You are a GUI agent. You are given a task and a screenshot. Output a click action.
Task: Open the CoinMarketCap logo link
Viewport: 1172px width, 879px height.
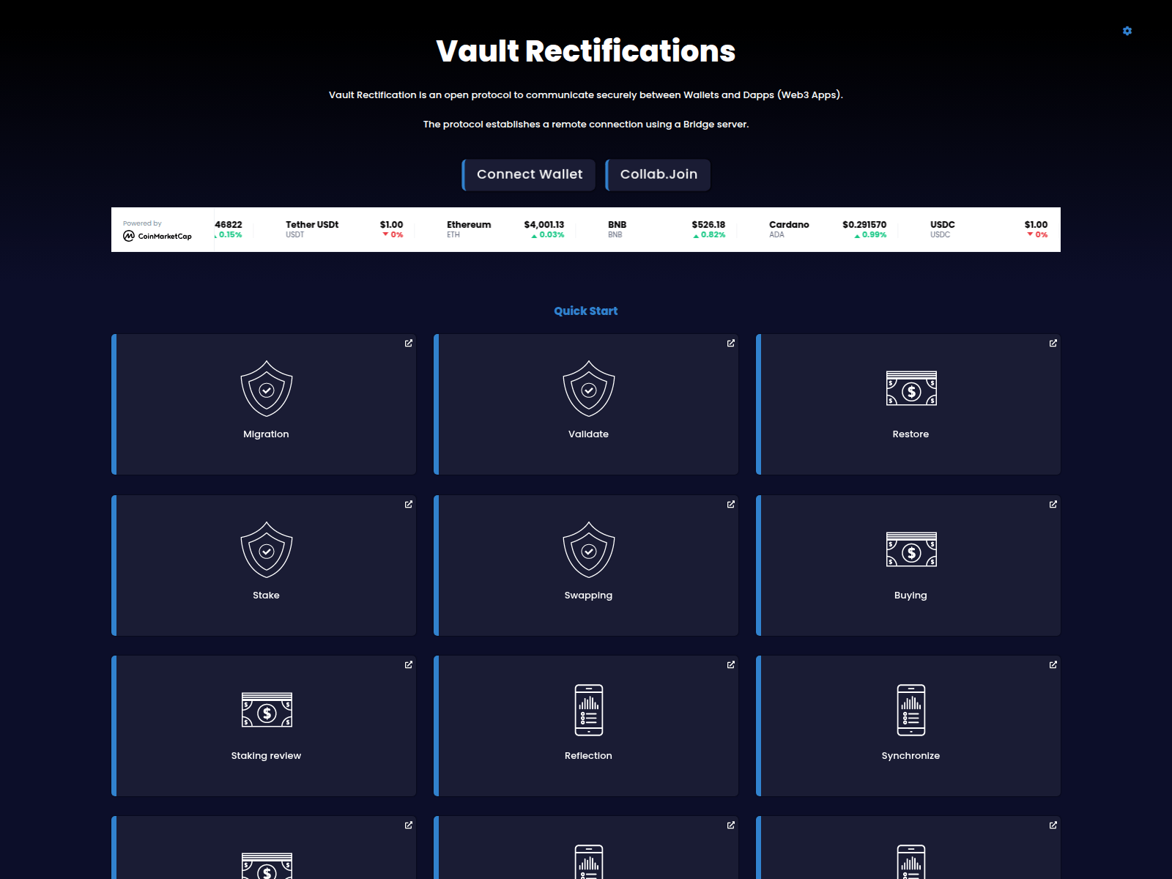157,236
